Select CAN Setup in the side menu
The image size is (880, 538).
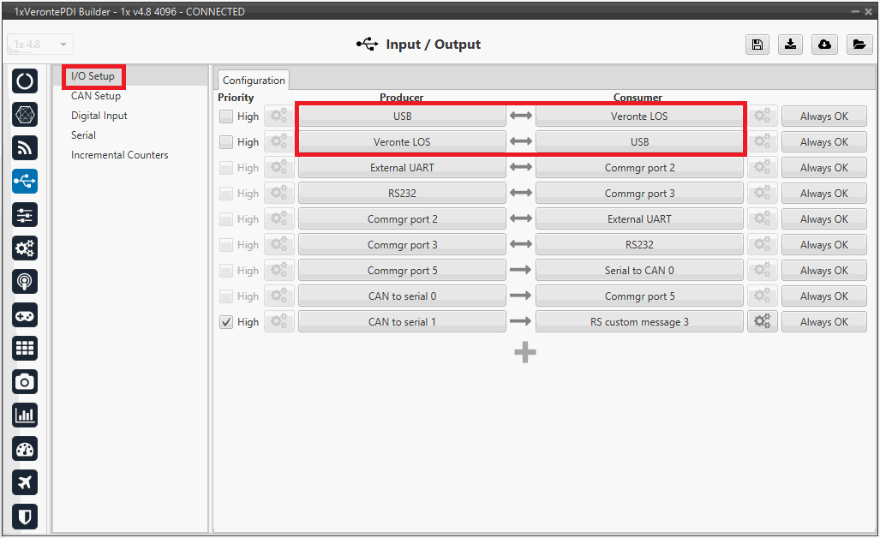[96, 96]
